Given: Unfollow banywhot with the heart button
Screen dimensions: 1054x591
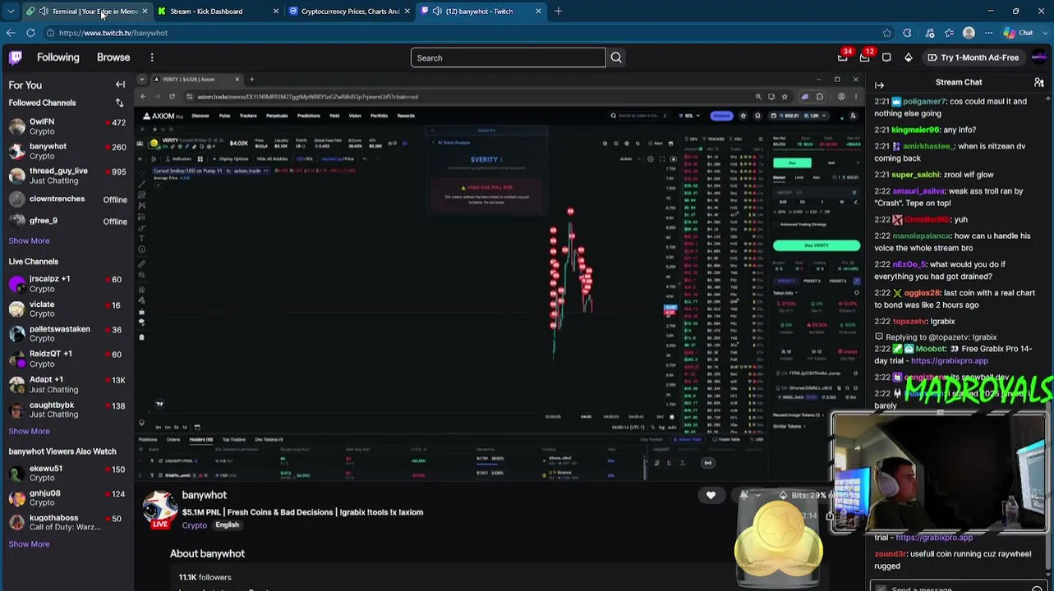Looking at the screenshot, I should 711,495.
